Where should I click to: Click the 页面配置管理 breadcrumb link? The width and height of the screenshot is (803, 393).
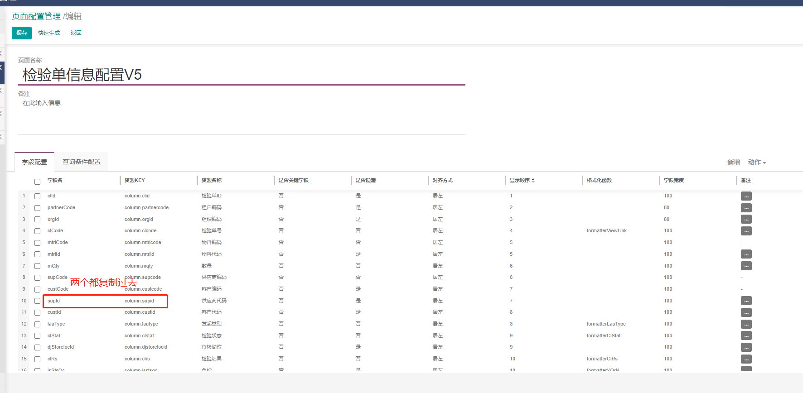coord(36,16)
